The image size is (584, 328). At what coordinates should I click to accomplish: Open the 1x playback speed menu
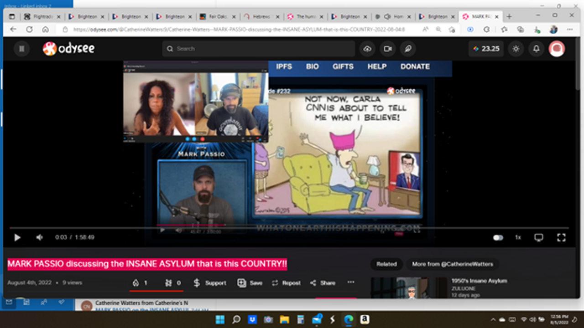tap(518, 237)
